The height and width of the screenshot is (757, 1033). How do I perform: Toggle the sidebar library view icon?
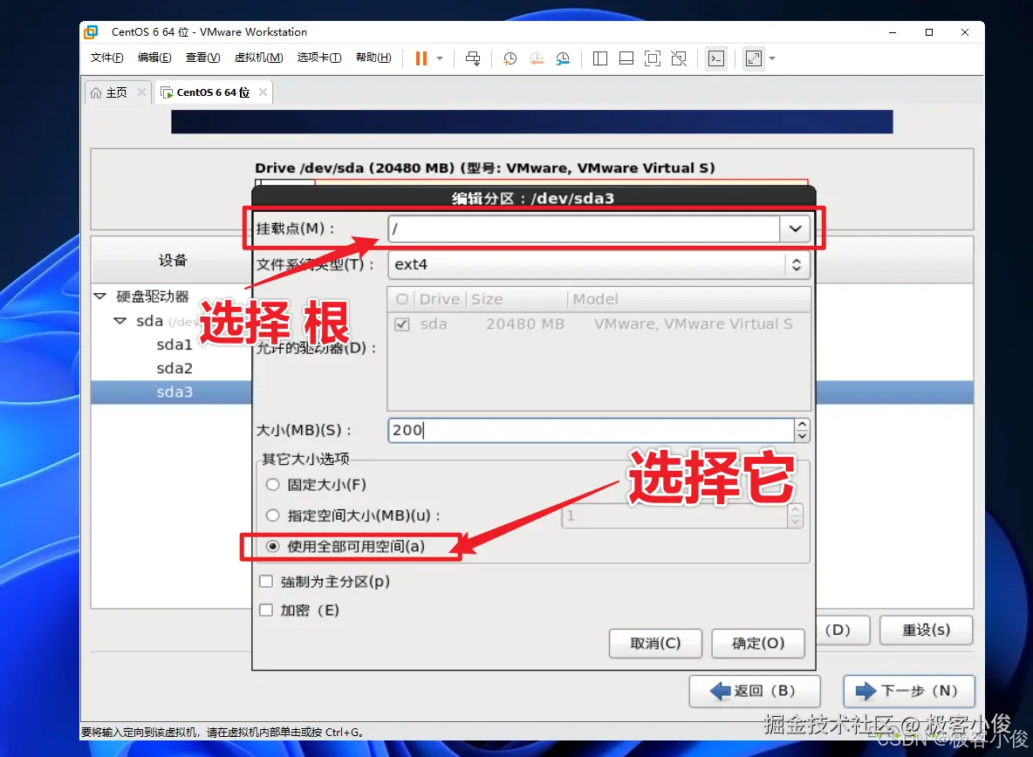(x=599, y=58)
